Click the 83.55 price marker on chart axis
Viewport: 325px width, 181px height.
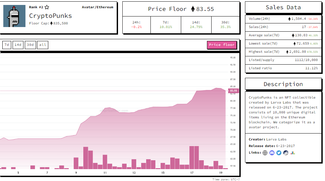234,91
